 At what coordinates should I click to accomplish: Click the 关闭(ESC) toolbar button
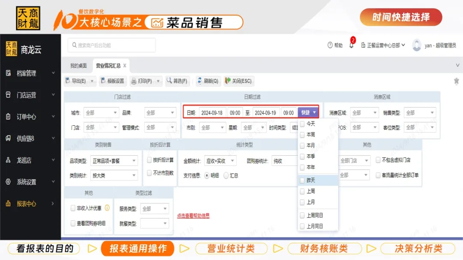(x=239, y=81)
